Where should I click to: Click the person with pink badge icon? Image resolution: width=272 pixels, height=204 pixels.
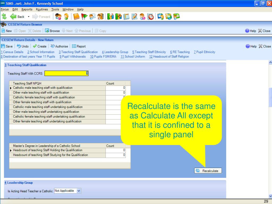click(x=142, y=17)
